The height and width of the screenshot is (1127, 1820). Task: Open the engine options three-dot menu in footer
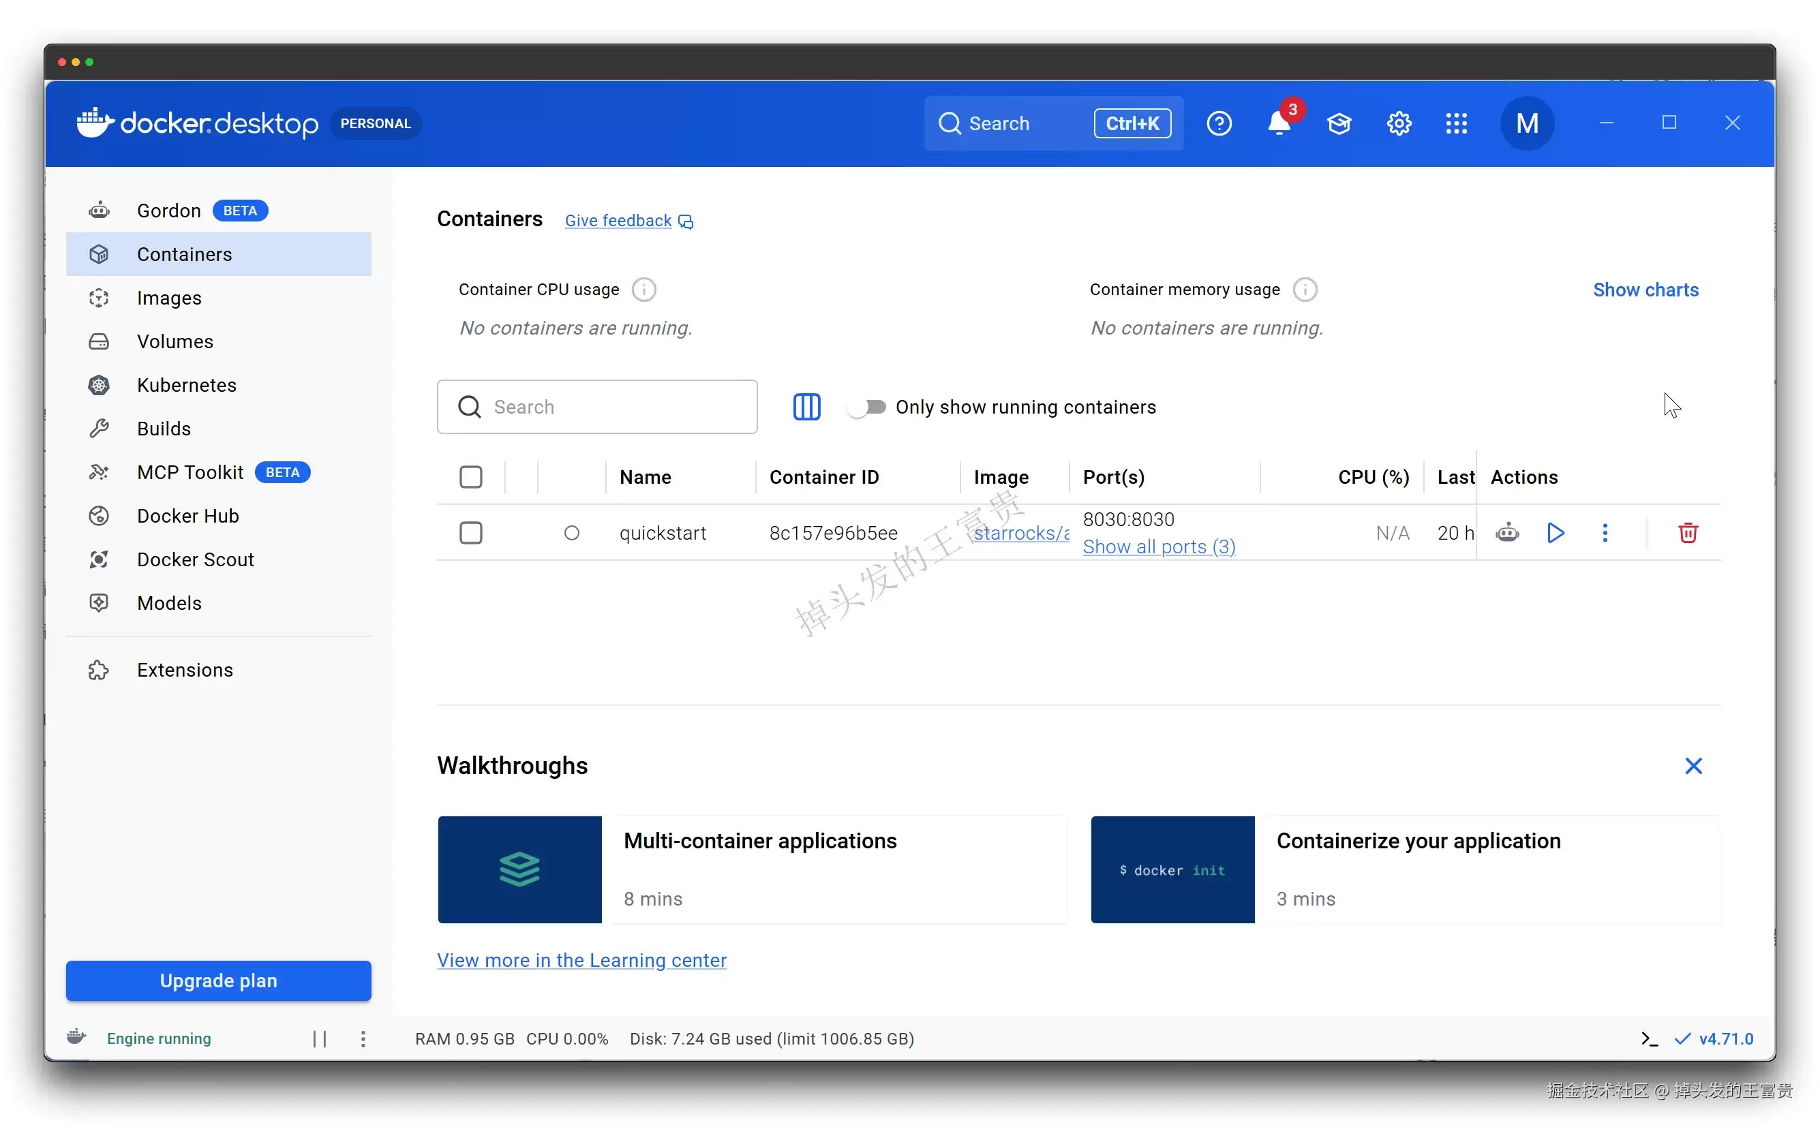click(x=363, y=1038)
